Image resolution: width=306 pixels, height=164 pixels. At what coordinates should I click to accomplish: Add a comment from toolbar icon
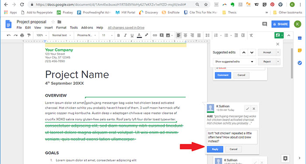pos(162,35)
